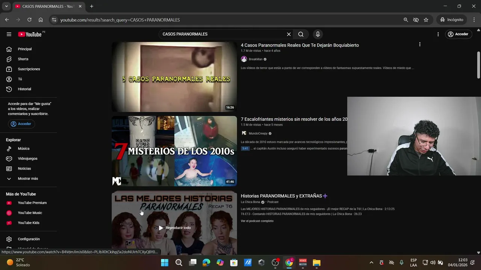Open the MundoCreepy channel name

pyautogui.click(x=258, y=133)
